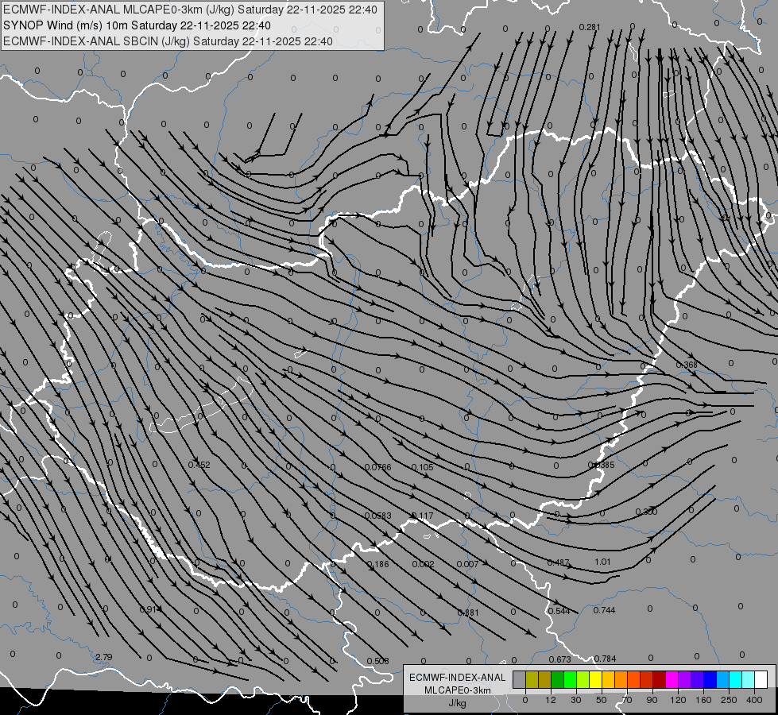This screenshot has width=778, height=715.
Task: Click the map value 0.784
Action: click(x=605, y=659)
